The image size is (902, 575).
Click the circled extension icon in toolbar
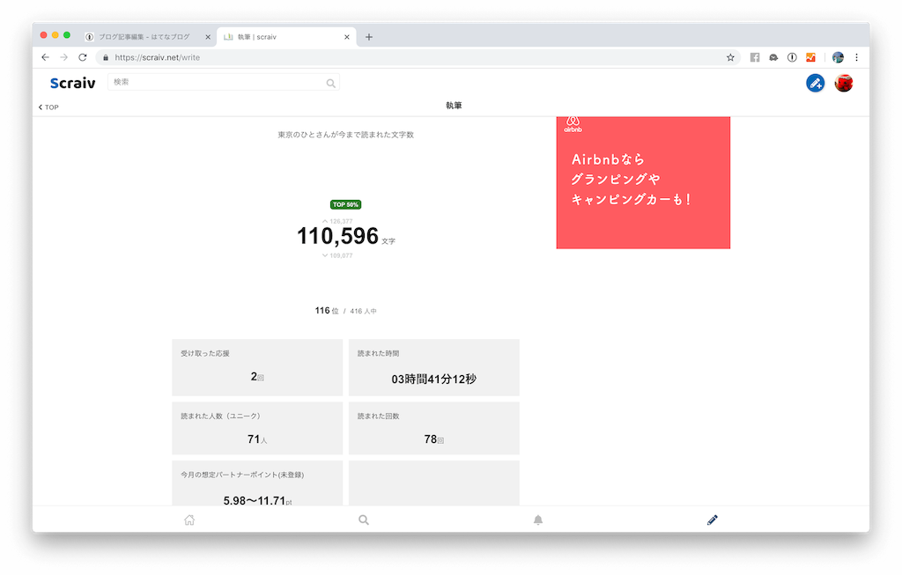[792, 57]
